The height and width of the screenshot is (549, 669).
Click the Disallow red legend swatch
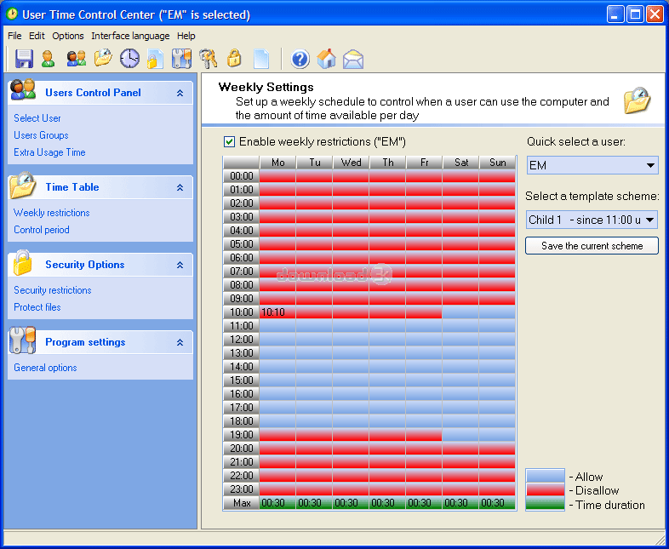[546, 489]
